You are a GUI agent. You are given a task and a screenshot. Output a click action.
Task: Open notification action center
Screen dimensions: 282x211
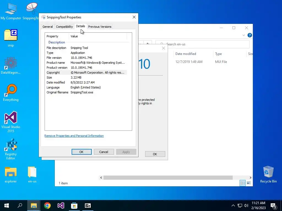tap(273, 206)
